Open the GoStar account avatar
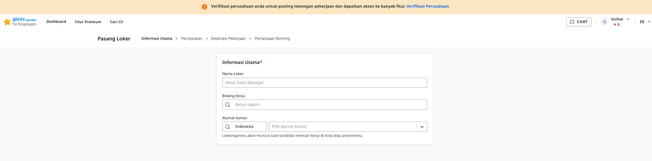Viewport: 652px width, 161px height. pos(605,22)
